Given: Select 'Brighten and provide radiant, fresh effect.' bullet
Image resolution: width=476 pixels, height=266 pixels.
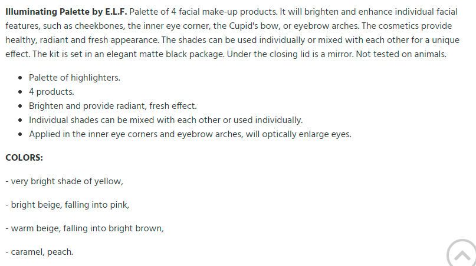Looking at the screenshot, I should 113,106.
